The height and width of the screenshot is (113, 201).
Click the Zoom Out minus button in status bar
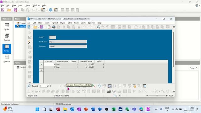147,95
